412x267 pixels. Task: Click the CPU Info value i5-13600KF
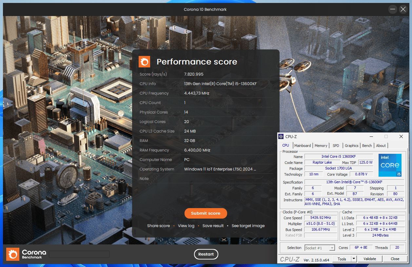[x=220, y=84]
